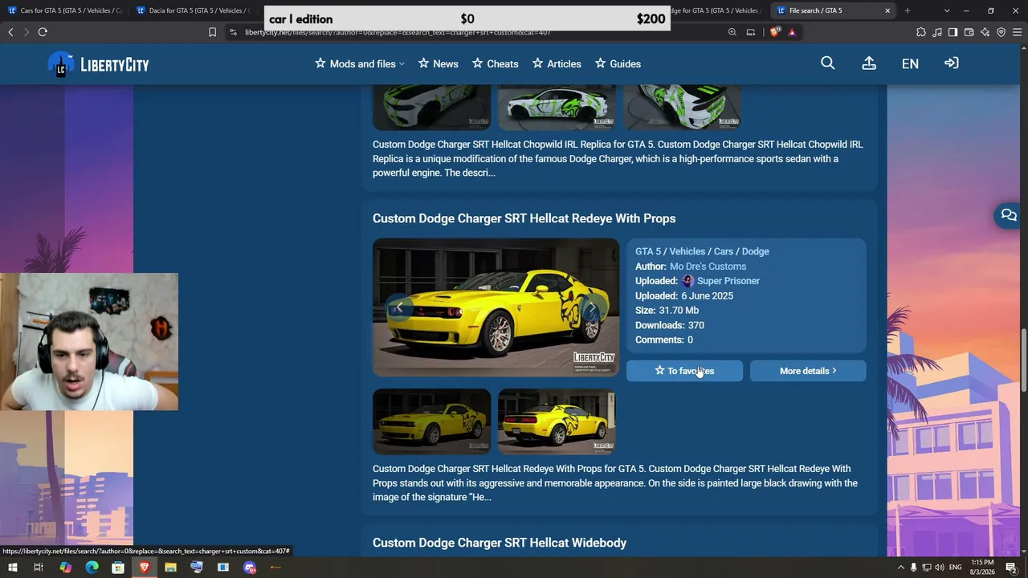
Task: Open the browser hamburger menu
Action: [1018, 32]
